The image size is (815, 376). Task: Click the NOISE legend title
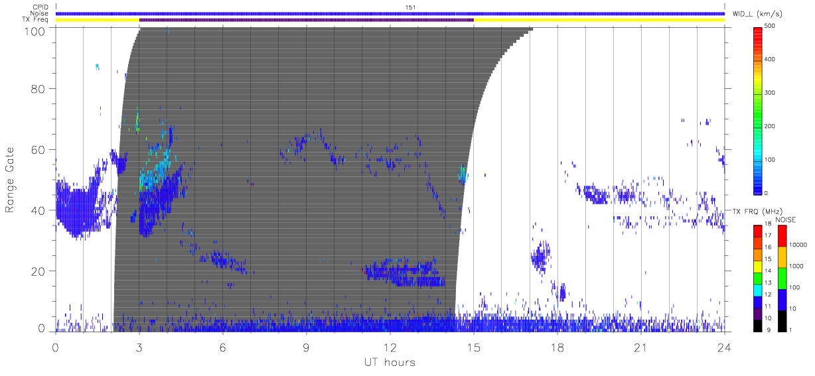(x=786, y=219)
